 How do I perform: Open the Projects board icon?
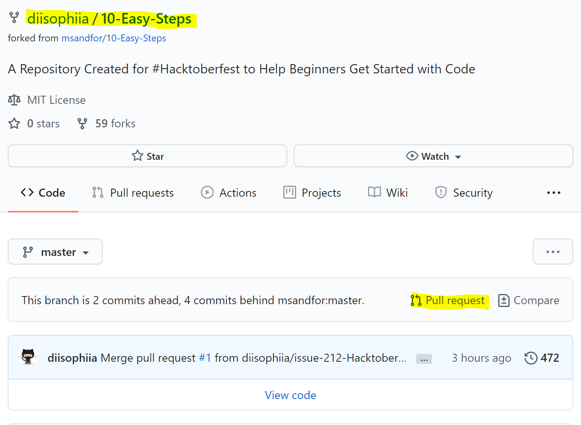[289, 192]
